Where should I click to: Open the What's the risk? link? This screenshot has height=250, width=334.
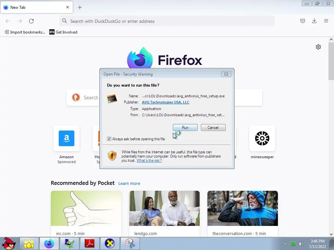pyautogui.click(x=149, y=160)
